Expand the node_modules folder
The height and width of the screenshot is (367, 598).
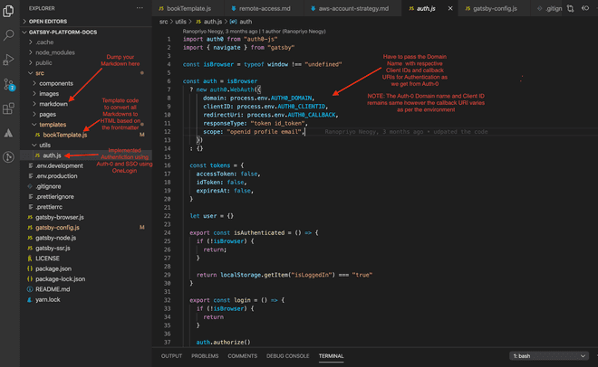55,52
